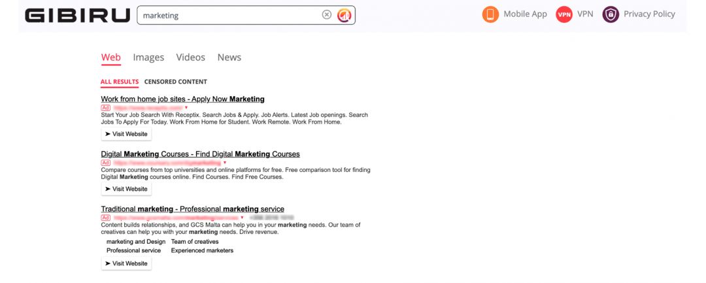This screenshot has height=283, width=706.
Task: Open Traditional marketing - Professional marketing service link
Action: coord(192,209)
